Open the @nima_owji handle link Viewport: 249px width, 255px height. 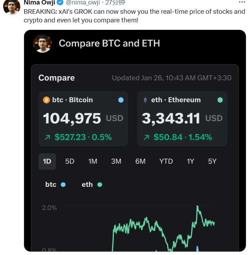[83, 3]
